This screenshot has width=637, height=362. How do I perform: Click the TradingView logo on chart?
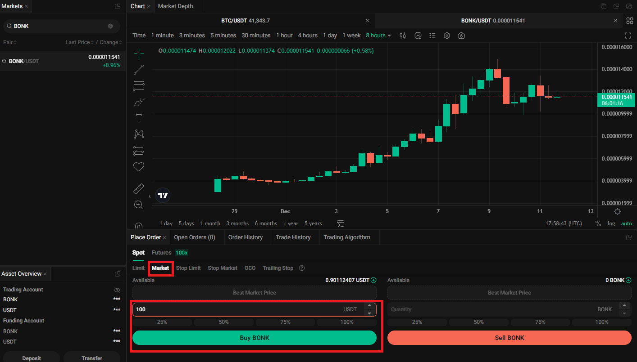pyautogui.click(x=163, y=195)
